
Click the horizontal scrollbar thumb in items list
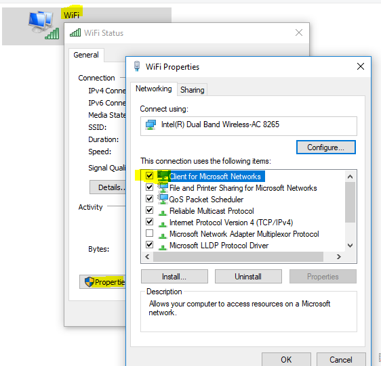[238, 256]
